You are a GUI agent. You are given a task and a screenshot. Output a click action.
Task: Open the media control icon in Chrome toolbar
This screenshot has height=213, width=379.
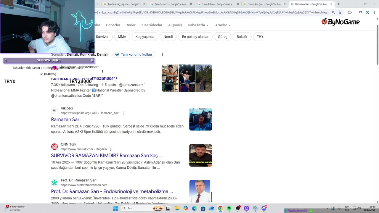[360, 12]
